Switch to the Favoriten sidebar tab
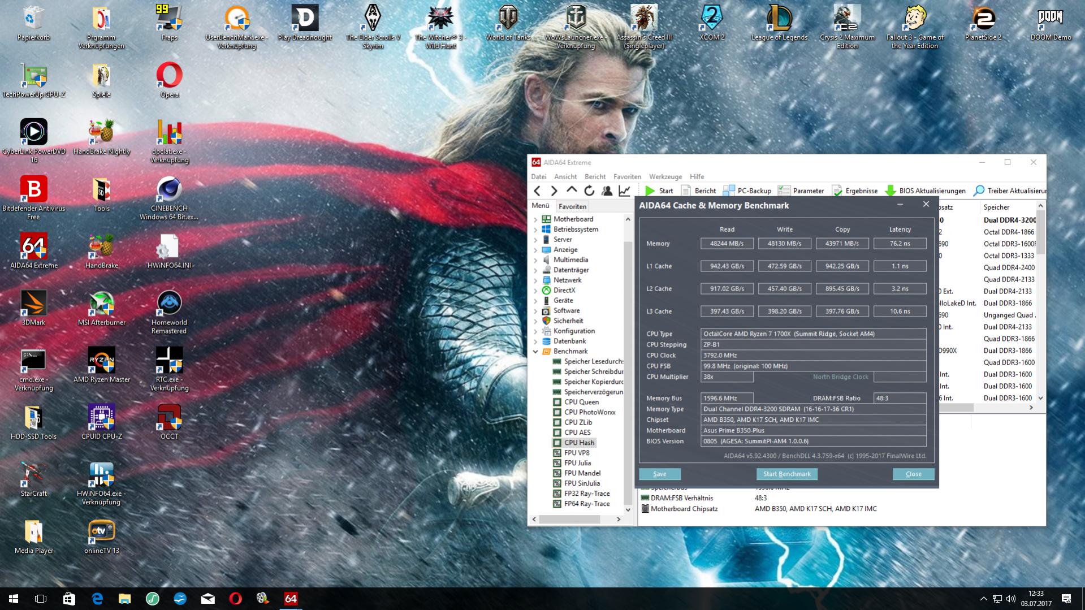Viewport: 1085px width, 610px height. coord(572,207)
